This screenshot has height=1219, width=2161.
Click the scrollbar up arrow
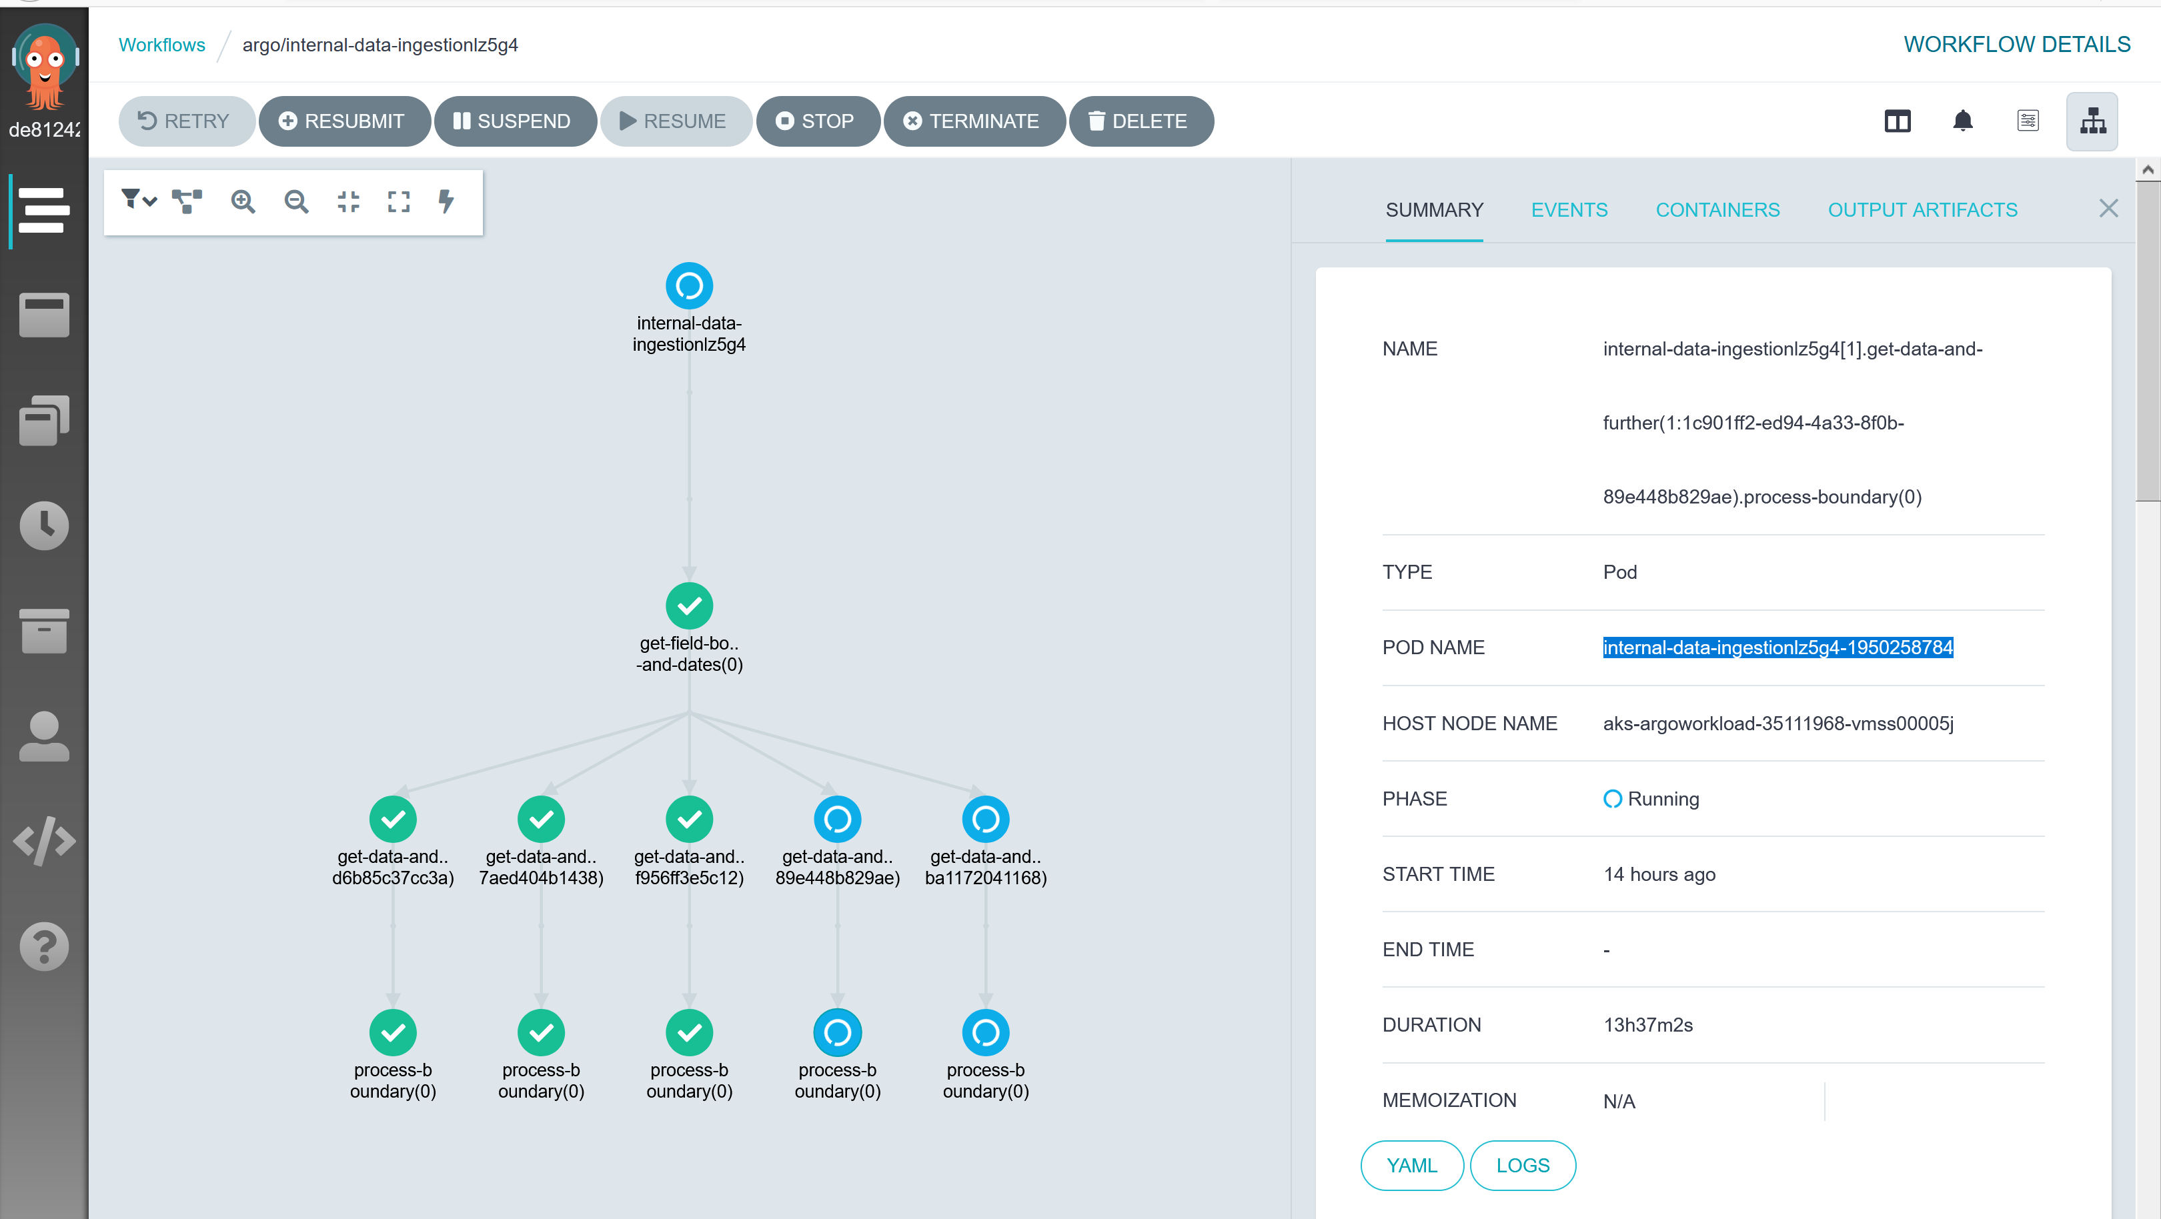(x=2148, y=169)
